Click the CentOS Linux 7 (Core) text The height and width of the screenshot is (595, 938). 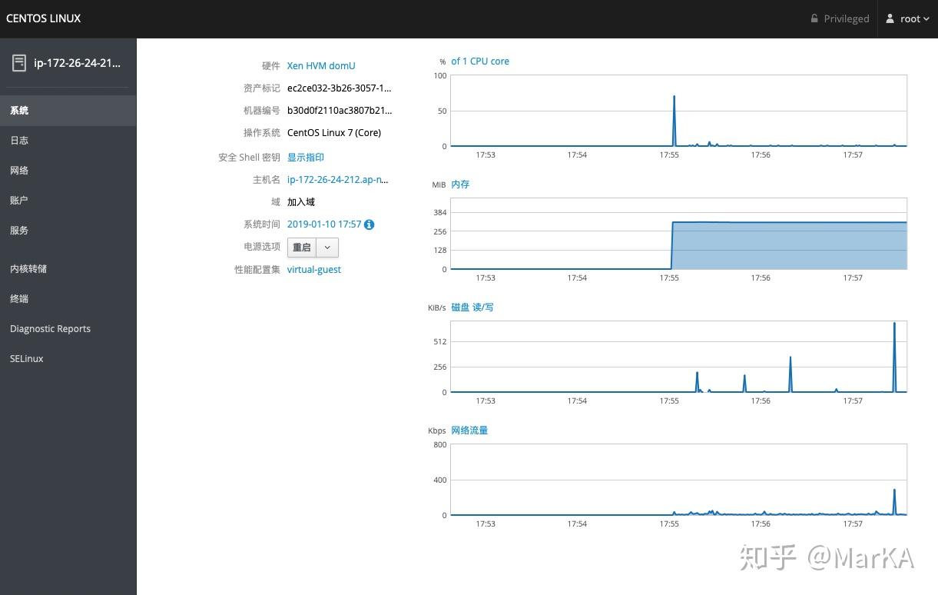click(x=334, y=133)
